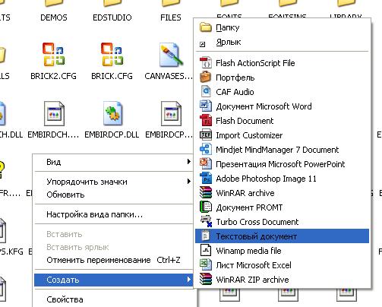The height and width of the screenshot is (307, 382).
Task: Open Свойства from context menu
Action: pyautogui.click(x=114, y=299)
